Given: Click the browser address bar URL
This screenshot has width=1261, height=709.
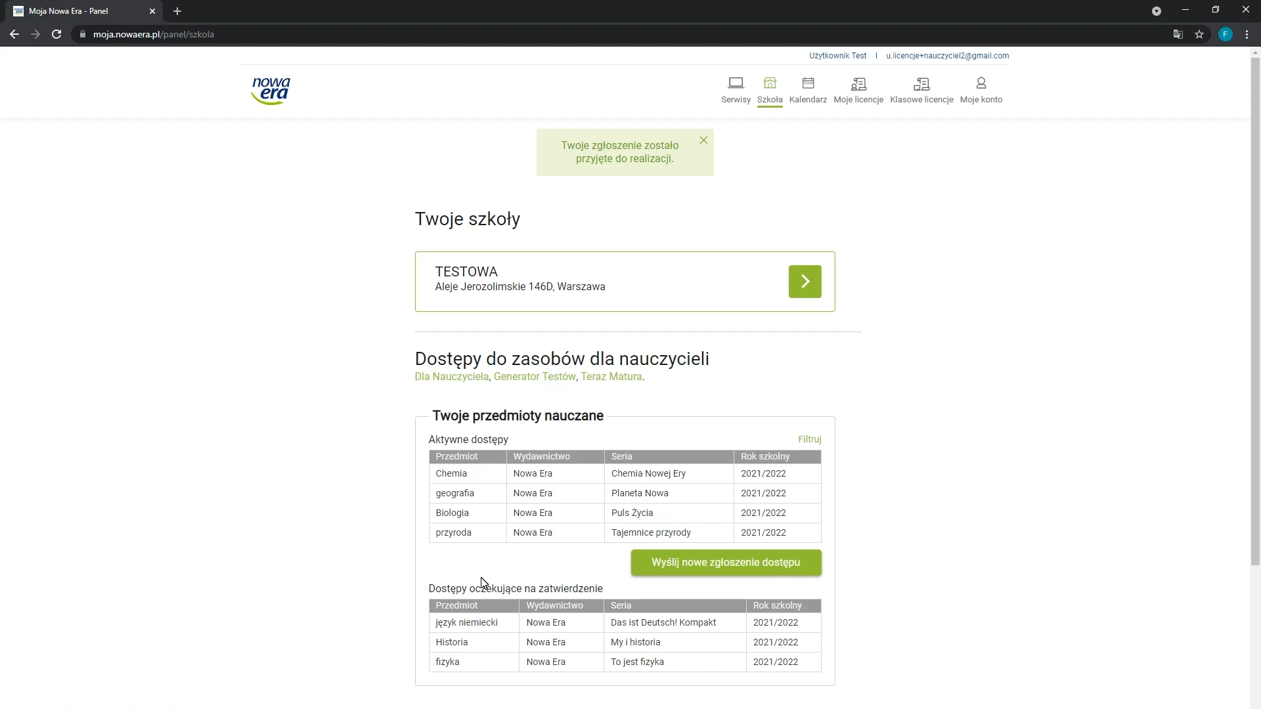Looking at the screenshot, I should [x=154, y=34].
